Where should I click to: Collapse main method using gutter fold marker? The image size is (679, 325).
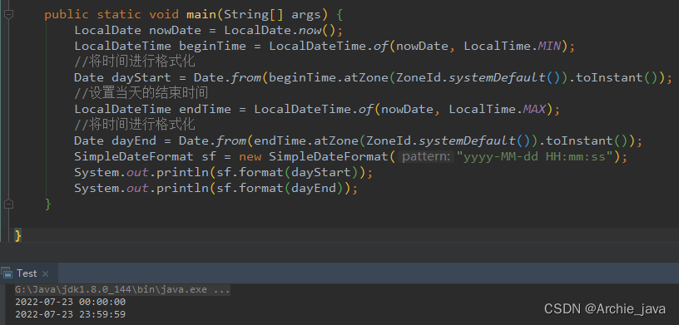[x=8, y=14]
